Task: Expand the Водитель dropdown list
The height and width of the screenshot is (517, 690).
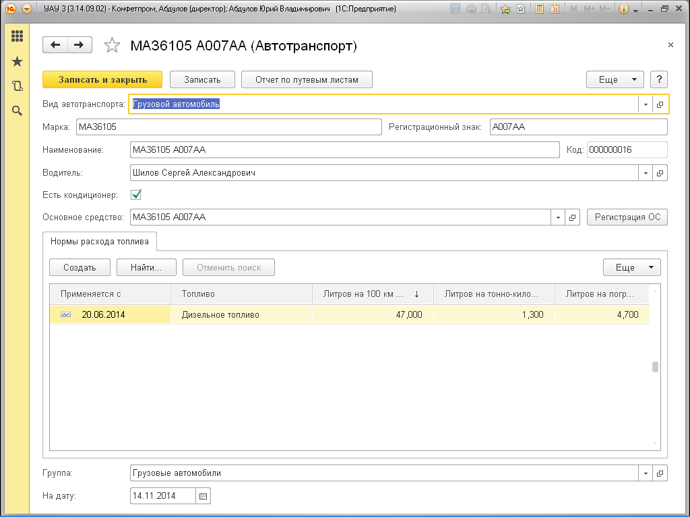Action: point(646,173)
